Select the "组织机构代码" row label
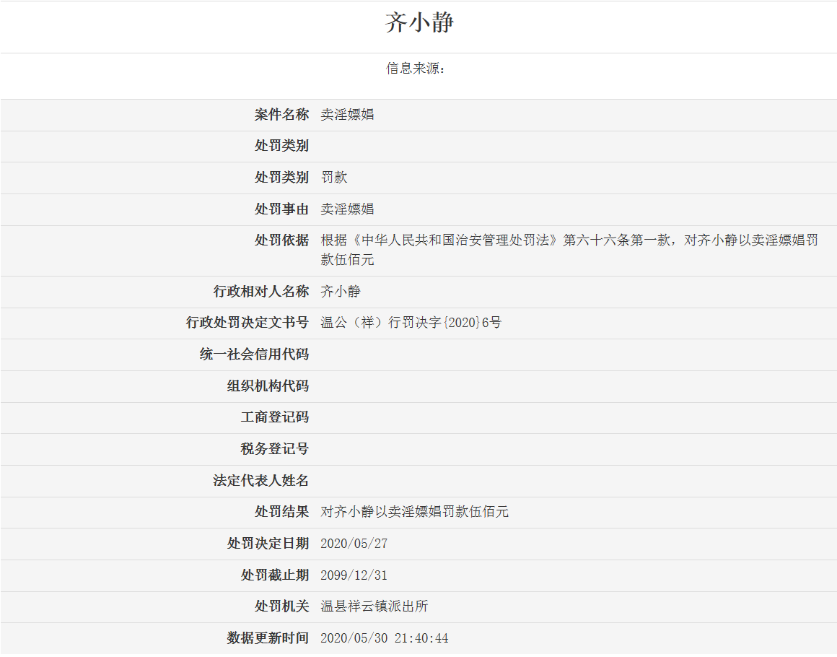Image resolution: width=837 pixels, height=657 pixels. 267,386
